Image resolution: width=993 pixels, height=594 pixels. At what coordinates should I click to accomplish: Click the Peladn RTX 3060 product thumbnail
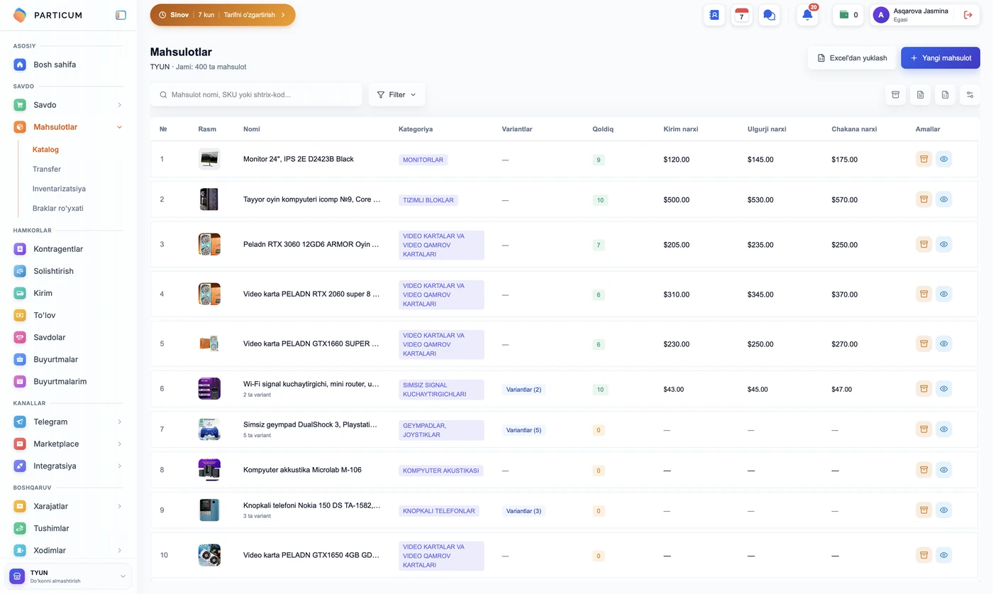[x=209, y=244]
